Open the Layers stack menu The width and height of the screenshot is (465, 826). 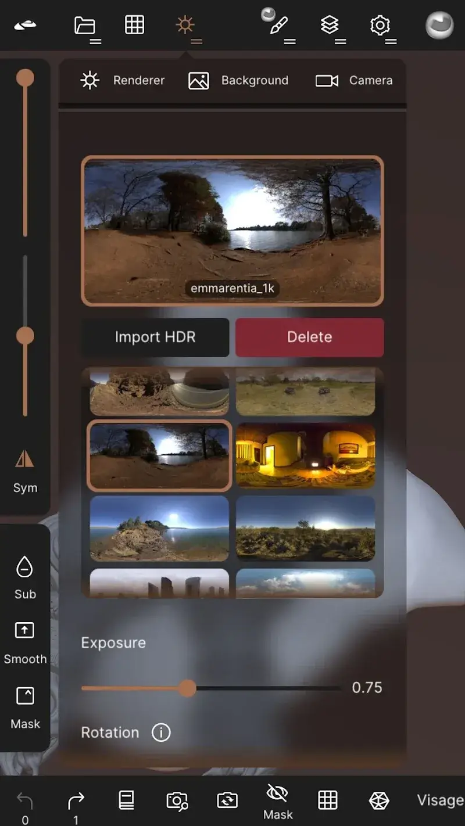tap(330, 26)
